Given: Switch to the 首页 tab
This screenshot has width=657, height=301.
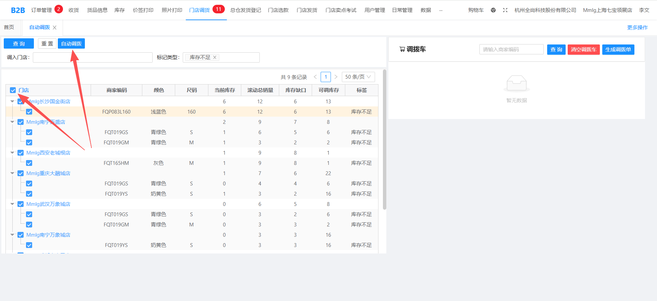Looking at the screenshot, I should click(x=9, y=27).
